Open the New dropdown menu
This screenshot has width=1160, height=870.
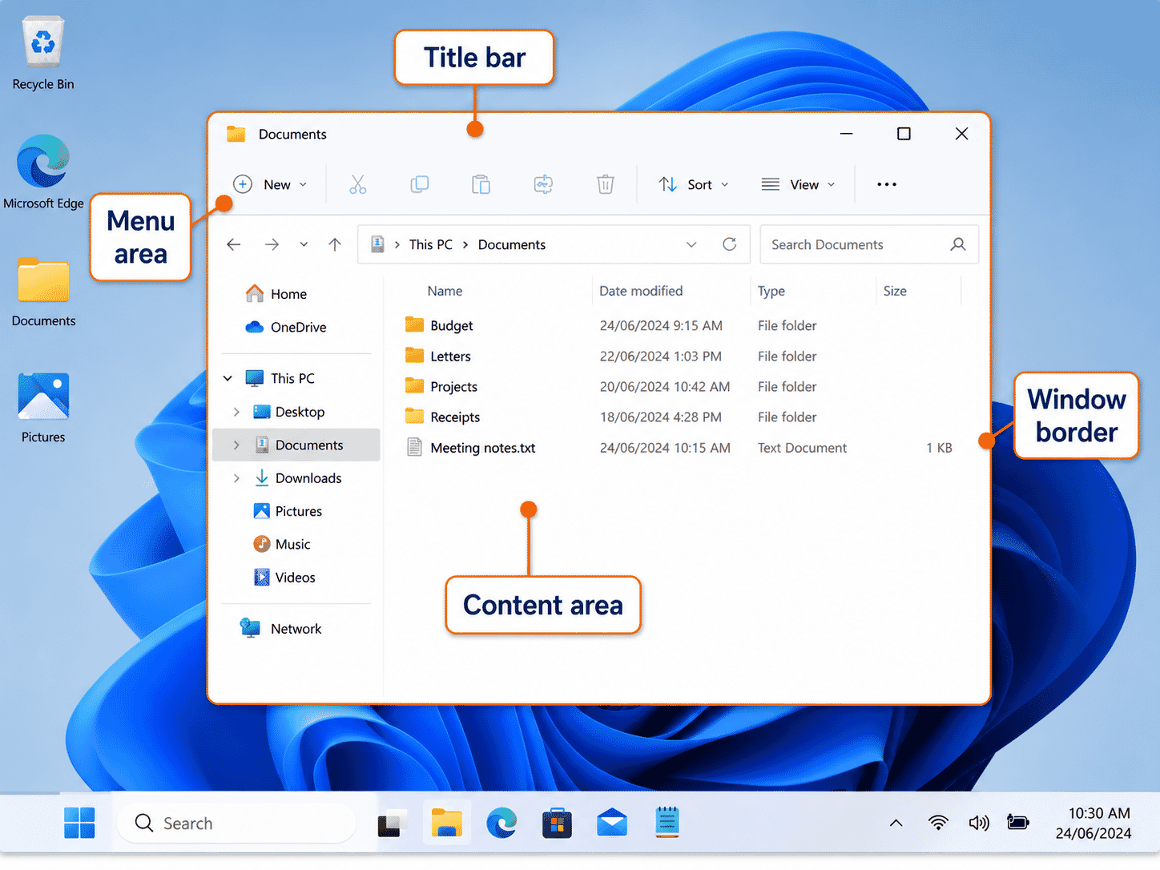coord(271,184)
